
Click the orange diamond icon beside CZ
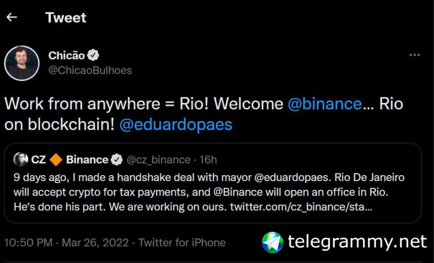pyautogui.click(x=56, y=160)
